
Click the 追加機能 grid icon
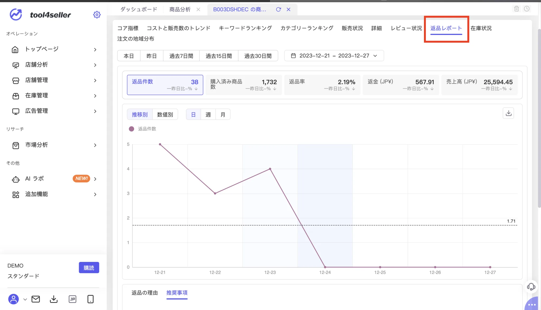pos(16,195)
